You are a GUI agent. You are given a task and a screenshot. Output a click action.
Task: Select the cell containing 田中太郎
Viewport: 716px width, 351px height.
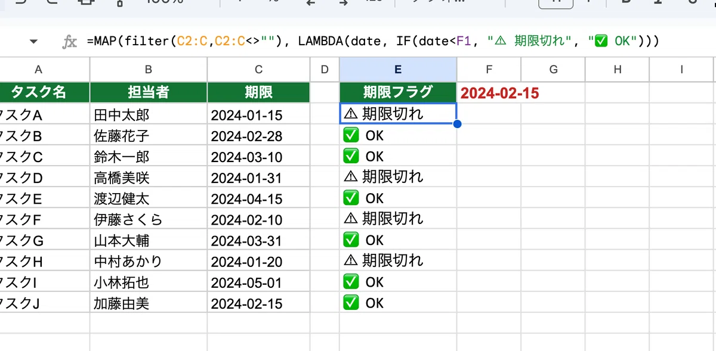click(149, 114)
